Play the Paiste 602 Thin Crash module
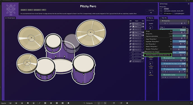The height and width of the screenshot is (105, 193). coord(163,66)
